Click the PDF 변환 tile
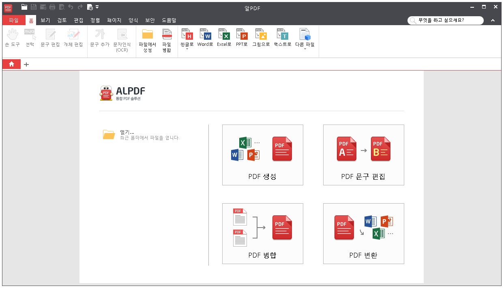Screen dimensions: 504x288 [x=364, y=234]
